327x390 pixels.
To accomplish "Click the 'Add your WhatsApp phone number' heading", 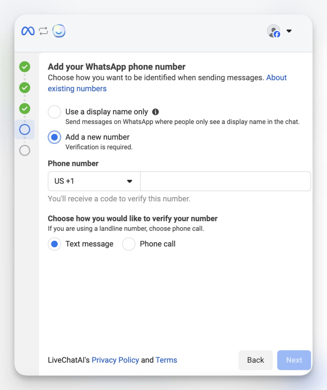I will pos(116,67).
